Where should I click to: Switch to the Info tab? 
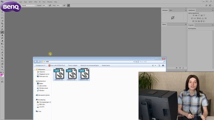click(171, 10)
